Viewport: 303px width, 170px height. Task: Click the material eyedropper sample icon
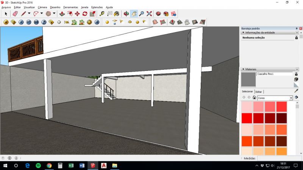[296, 91]
